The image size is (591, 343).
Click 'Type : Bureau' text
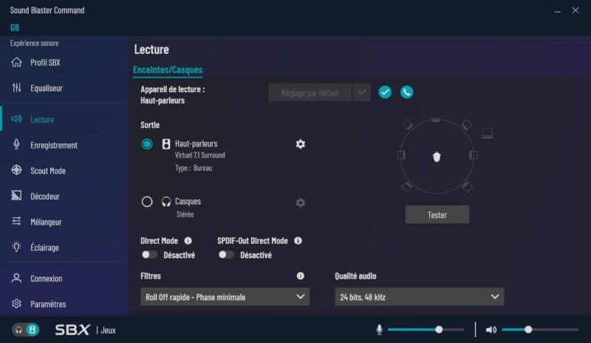pos(194,169)
